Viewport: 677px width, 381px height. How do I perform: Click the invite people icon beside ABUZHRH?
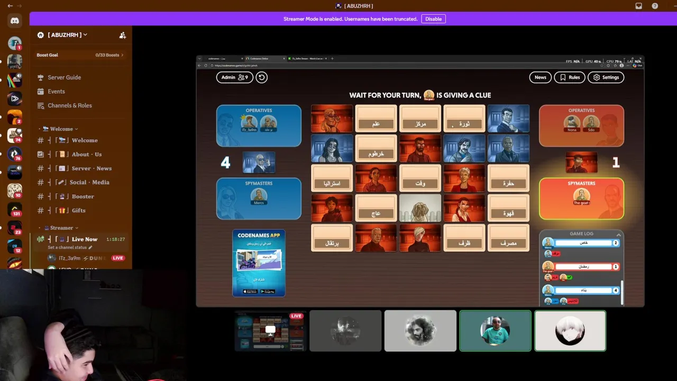(x=123, y=35)
